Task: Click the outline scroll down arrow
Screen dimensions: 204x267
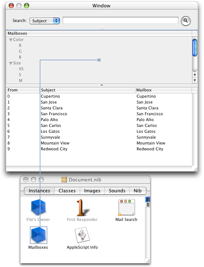Action: (195, 80)
